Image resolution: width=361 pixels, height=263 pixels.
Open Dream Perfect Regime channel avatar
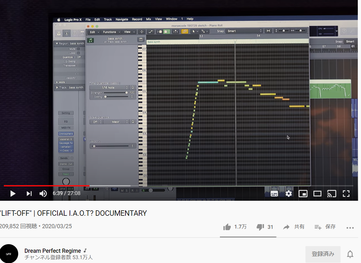9,253
